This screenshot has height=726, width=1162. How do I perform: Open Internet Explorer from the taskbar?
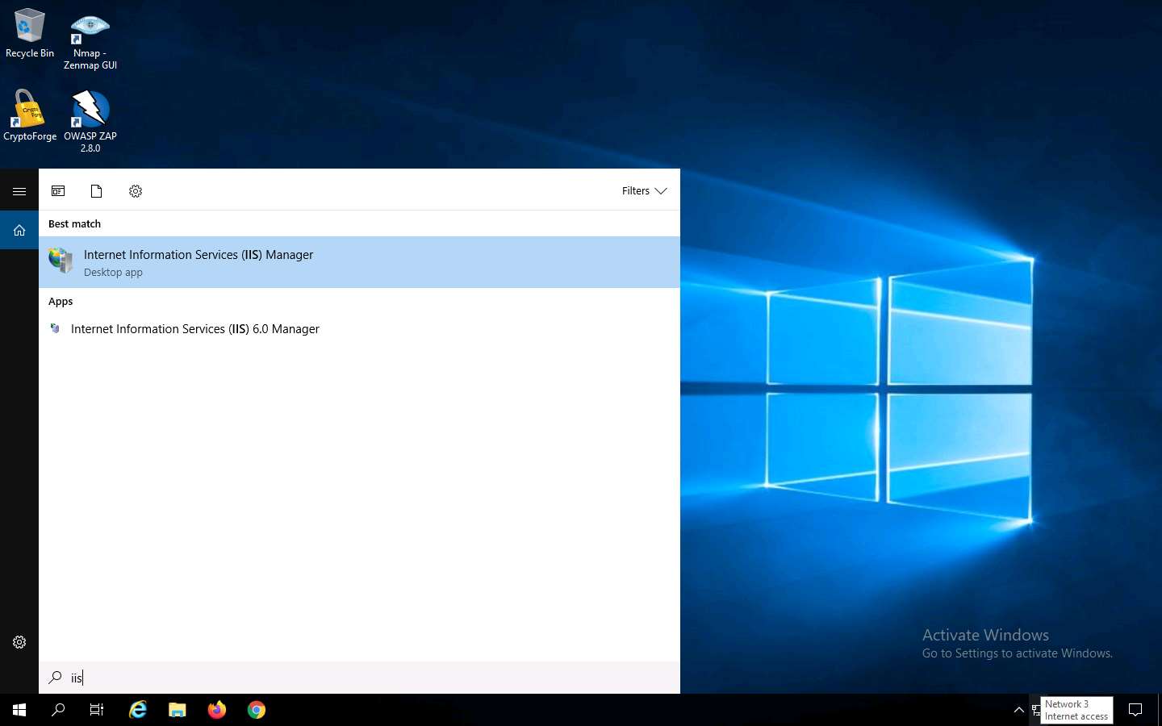[137, 710]
